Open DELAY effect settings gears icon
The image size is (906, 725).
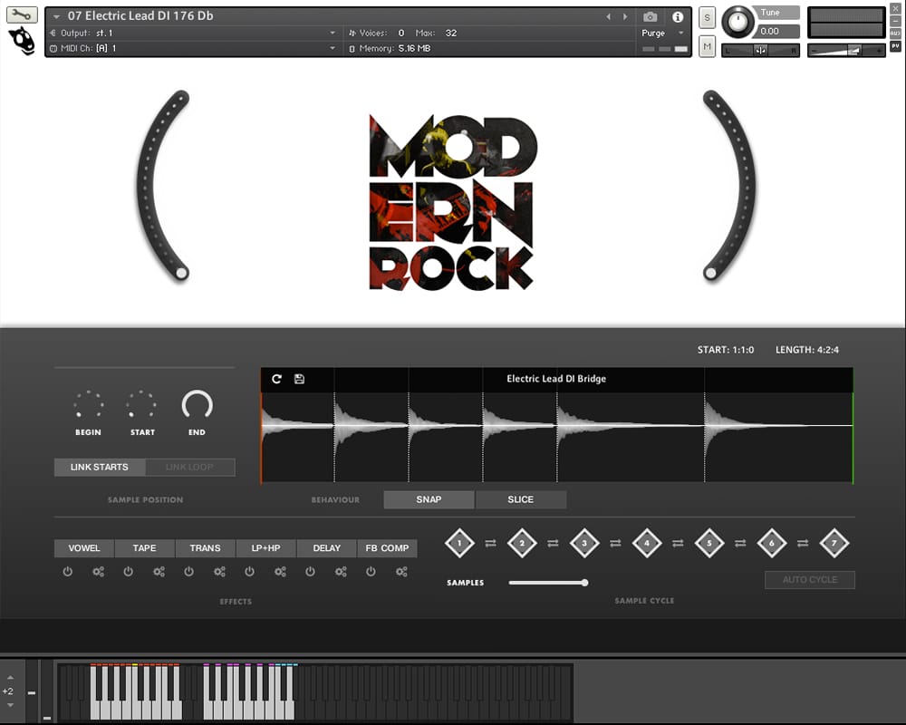tap(341, 572)
